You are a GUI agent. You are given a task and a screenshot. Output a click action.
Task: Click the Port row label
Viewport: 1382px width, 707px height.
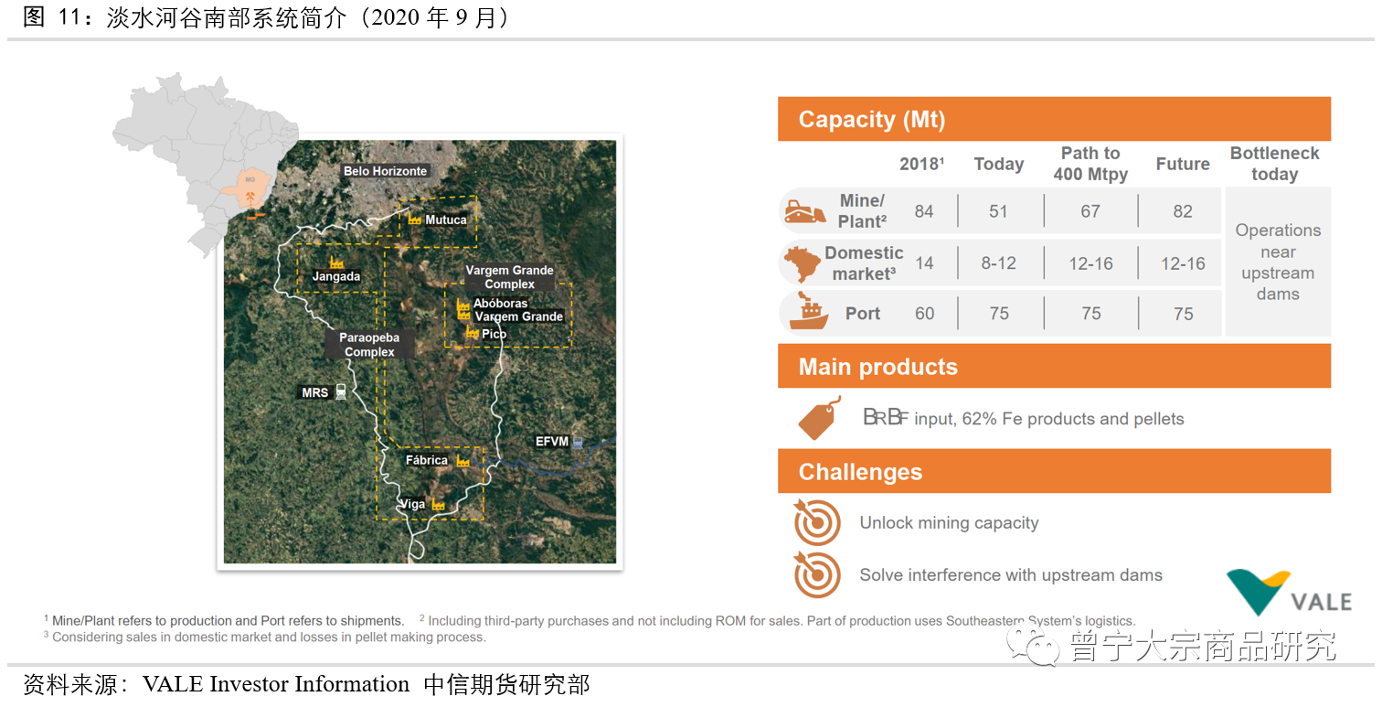pos(863,314)
